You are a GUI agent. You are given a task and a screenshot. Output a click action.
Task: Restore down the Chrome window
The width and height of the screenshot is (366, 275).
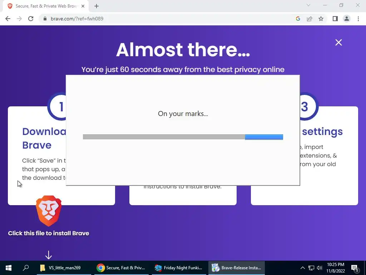pos(341,5)
